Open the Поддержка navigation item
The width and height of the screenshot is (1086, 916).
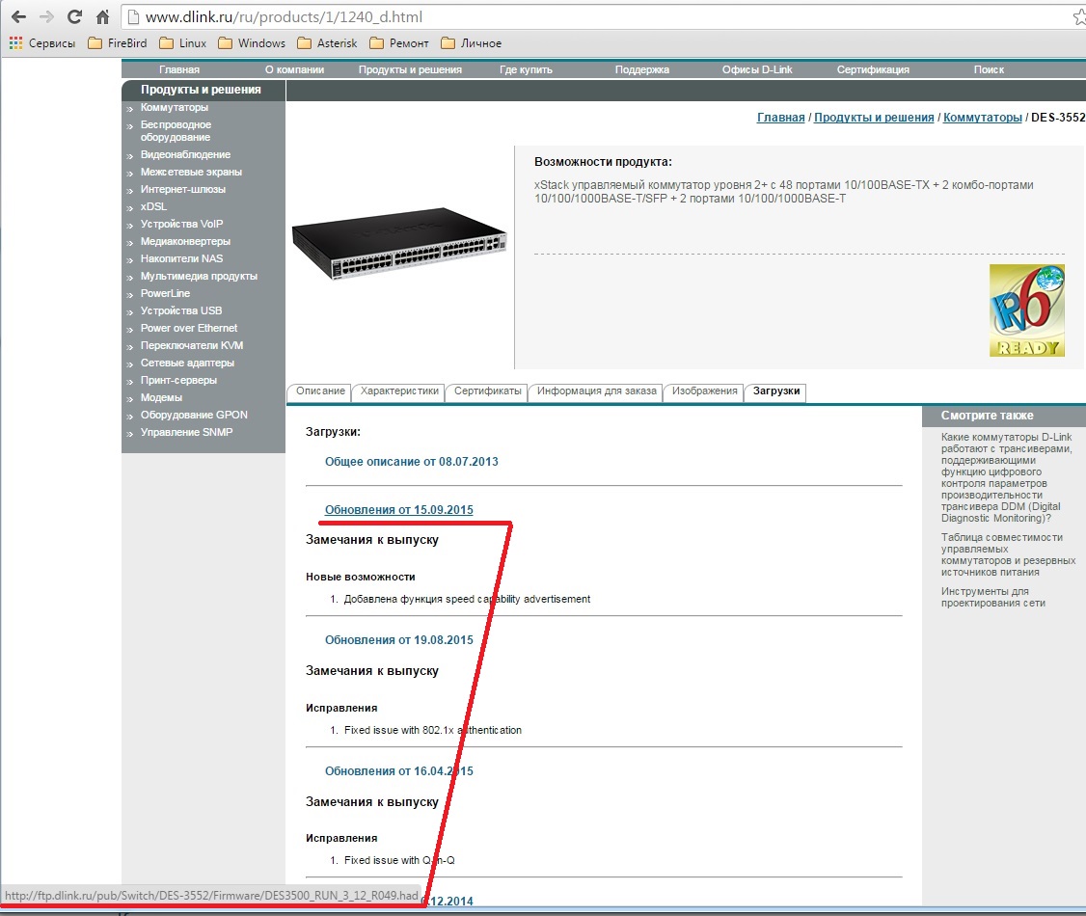tap(642, 69)
